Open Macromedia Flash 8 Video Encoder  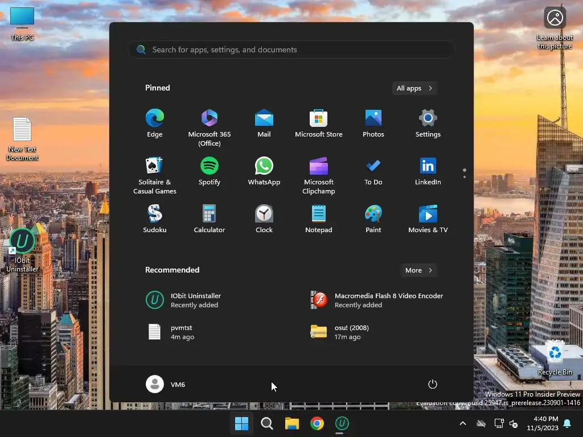[377, 300]
